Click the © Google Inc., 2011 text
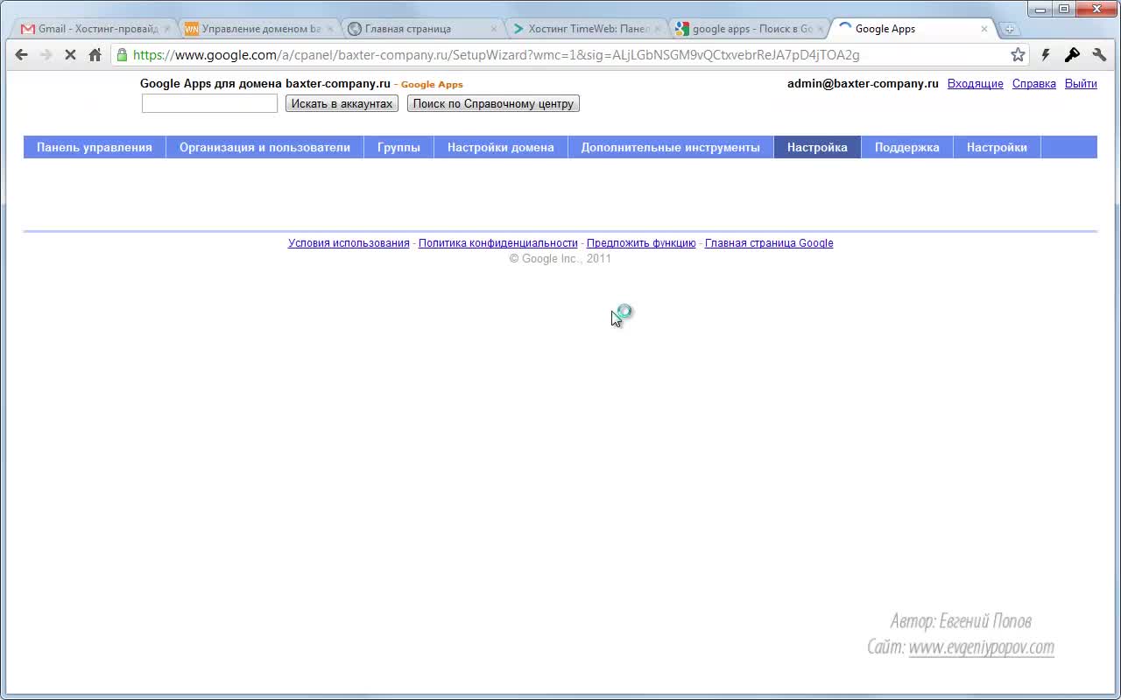 click(x=560, y=259)
